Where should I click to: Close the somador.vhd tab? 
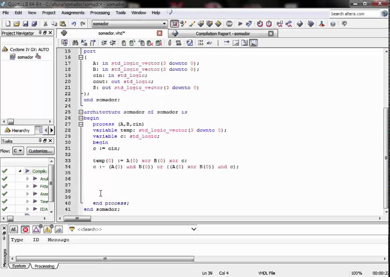(x=160, y=33)
